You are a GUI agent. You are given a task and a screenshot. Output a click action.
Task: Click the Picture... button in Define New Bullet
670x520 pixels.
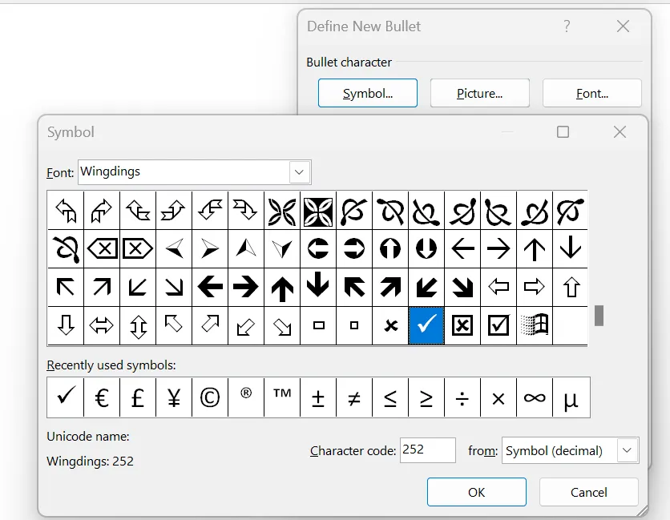(x=480, y=93)
